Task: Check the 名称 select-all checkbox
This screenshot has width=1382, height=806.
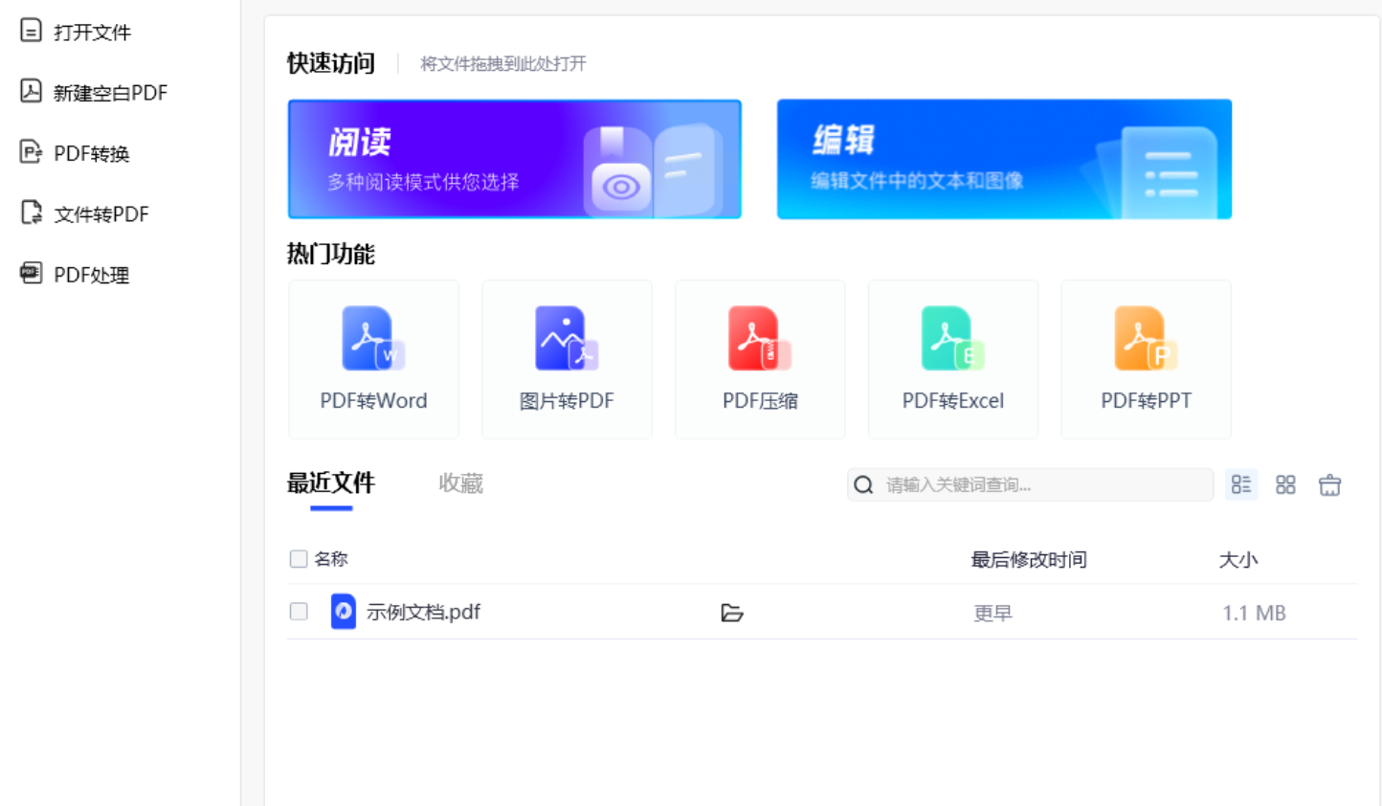Action: (299, 559)
